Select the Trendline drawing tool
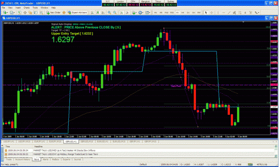The width and height of the screenshot is (279, 167). [229, 13]
